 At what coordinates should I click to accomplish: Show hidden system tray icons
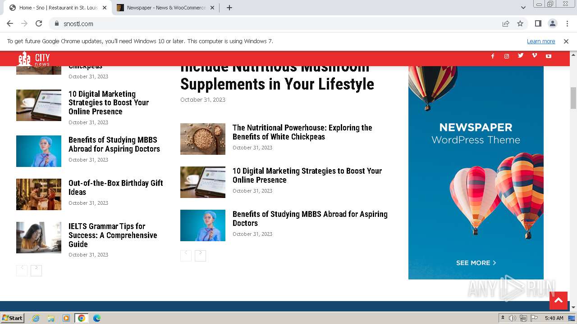(503, 318)
